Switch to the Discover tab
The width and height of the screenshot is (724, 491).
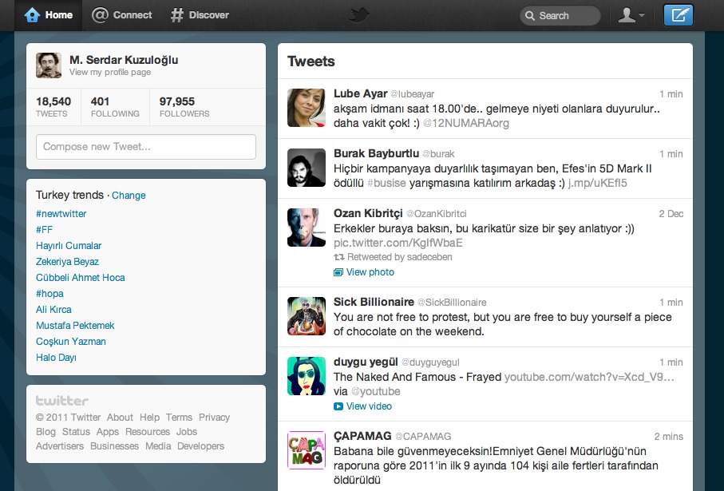(x=200, y=15)
